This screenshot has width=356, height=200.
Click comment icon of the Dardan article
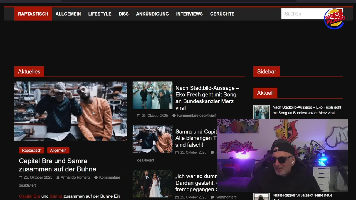tap(212, 197)
